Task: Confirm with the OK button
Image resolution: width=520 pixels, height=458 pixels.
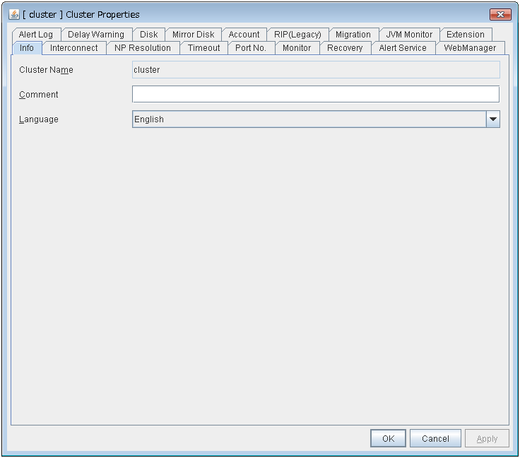Action: coord(388,438)
